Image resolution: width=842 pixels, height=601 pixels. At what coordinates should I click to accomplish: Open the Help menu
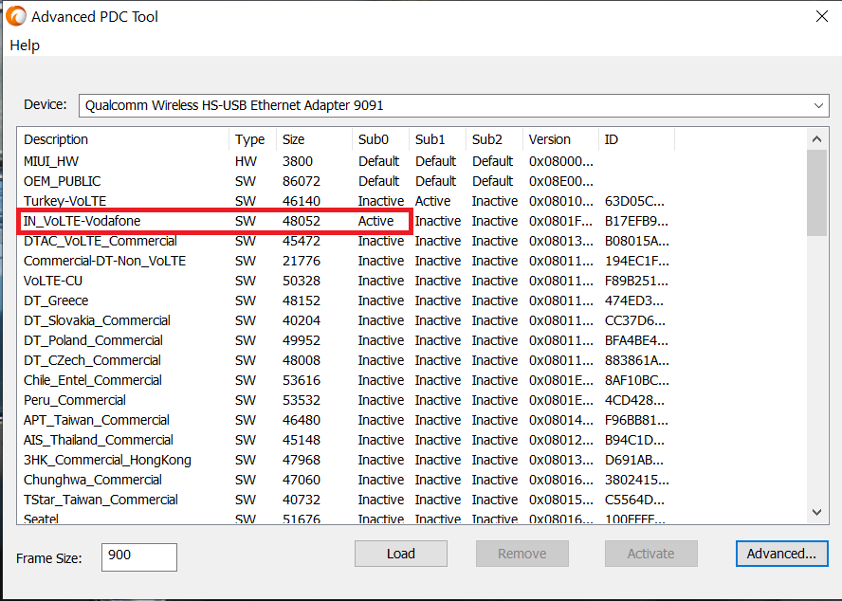tap(25, 46)
